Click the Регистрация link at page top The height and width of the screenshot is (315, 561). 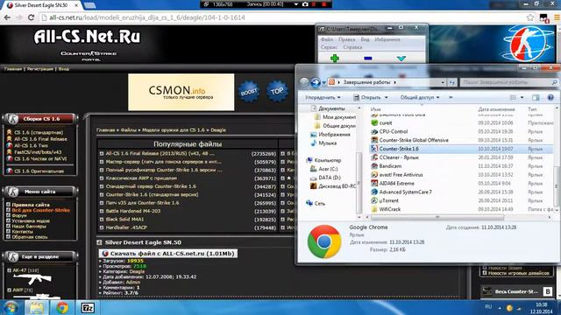40,69
